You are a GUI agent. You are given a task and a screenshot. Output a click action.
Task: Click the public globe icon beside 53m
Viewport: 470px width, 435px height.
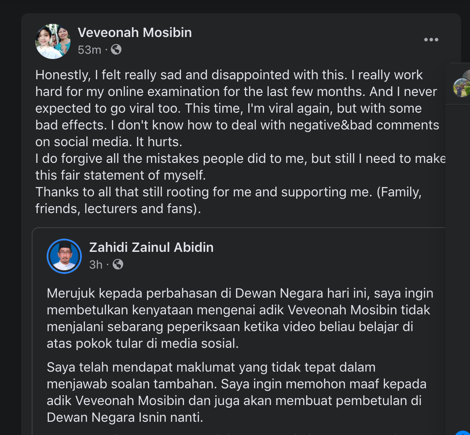(x=116, y=50)
